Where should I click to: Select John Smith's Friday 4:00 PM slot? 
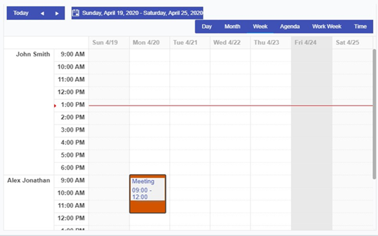click(x=312, y=144)
